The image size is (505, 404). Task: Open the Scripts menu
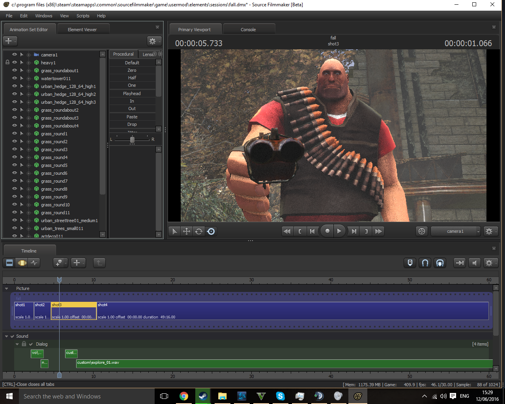(83, 16)
